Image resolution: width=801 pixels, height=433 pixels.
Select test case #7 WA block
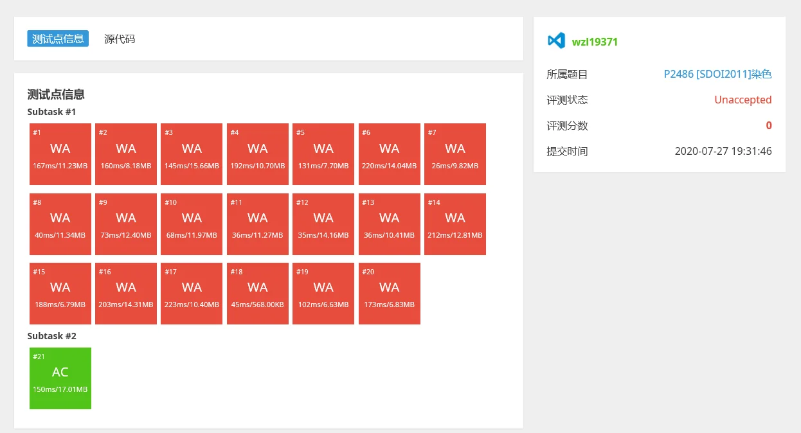(x=455, y=154)
